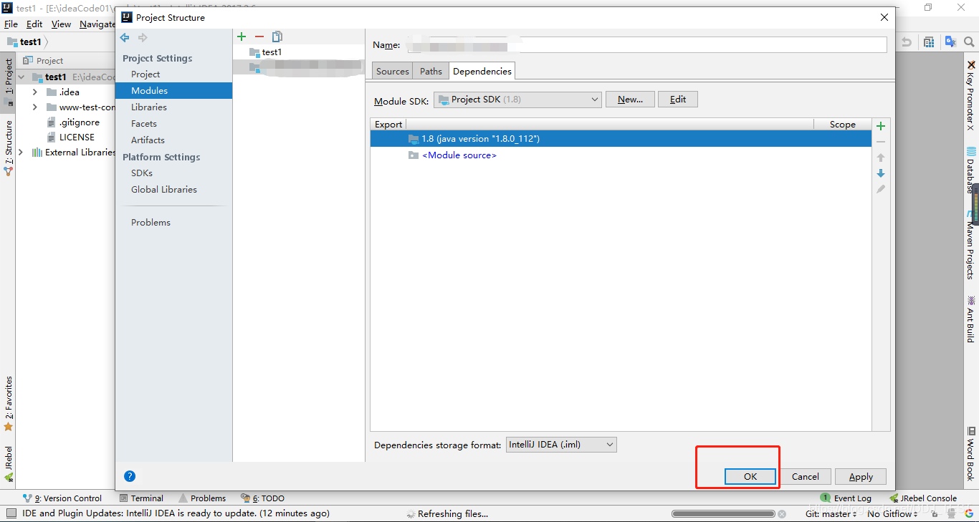Open Git: master branch popup

831,514
